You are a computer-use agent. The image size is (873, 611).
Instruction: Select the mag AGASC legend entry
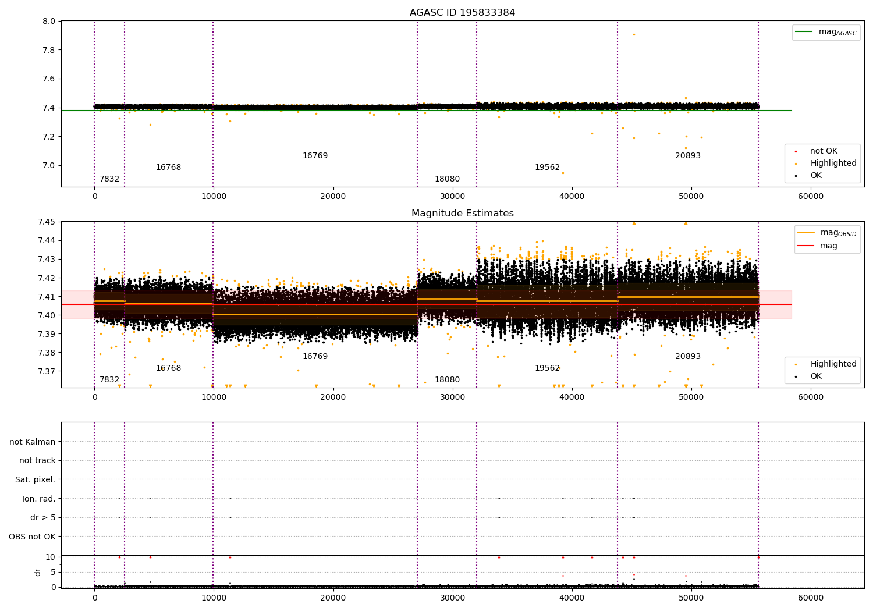tap(826, 32)
